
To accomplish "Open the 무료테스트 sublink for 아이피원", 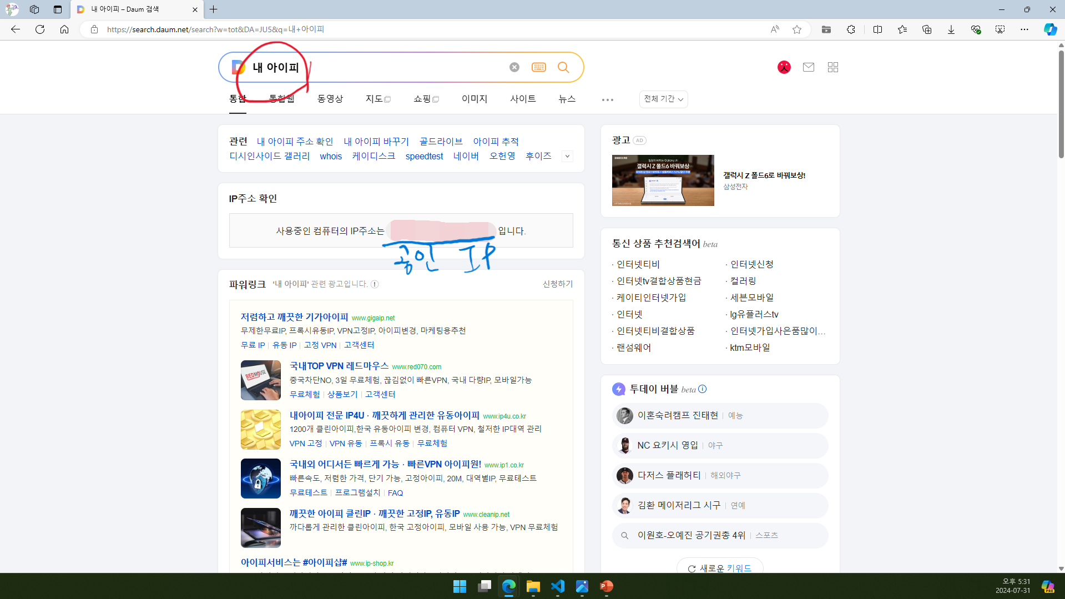I will (309, 493).
